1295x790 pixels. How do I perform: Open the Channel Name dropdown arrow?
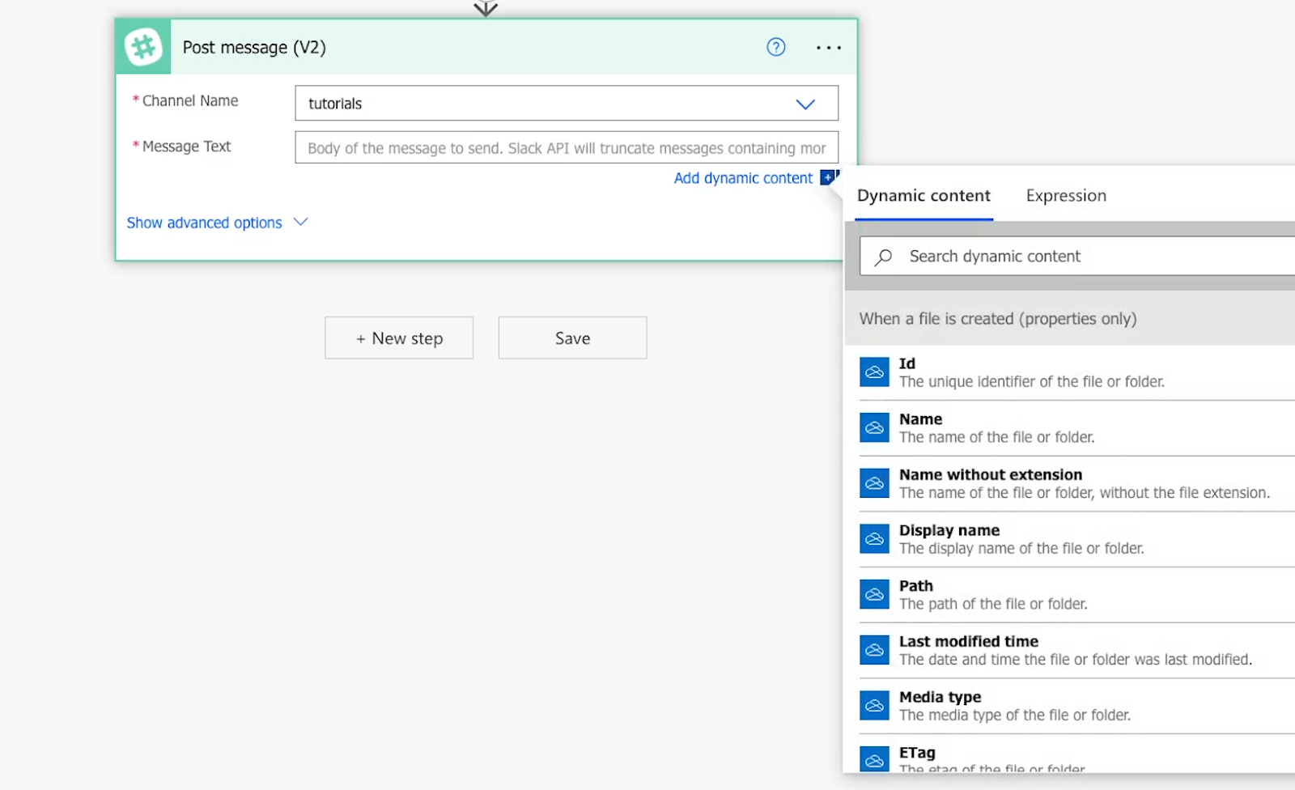click(x=805, y=104)
